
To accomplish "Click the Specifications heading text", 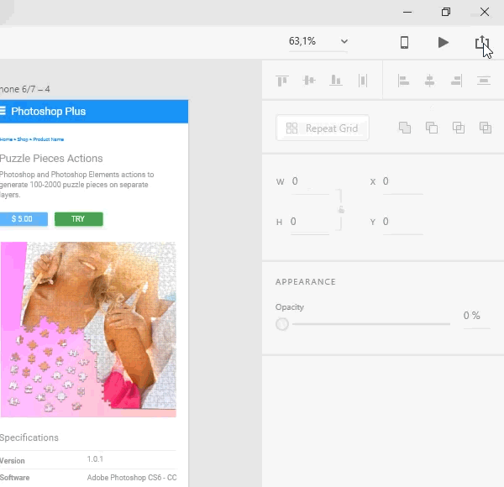I will coord(29,437).
